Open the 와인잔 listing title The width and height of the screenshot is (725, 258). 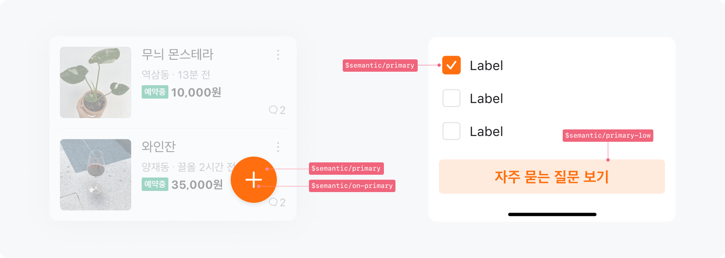159,146
